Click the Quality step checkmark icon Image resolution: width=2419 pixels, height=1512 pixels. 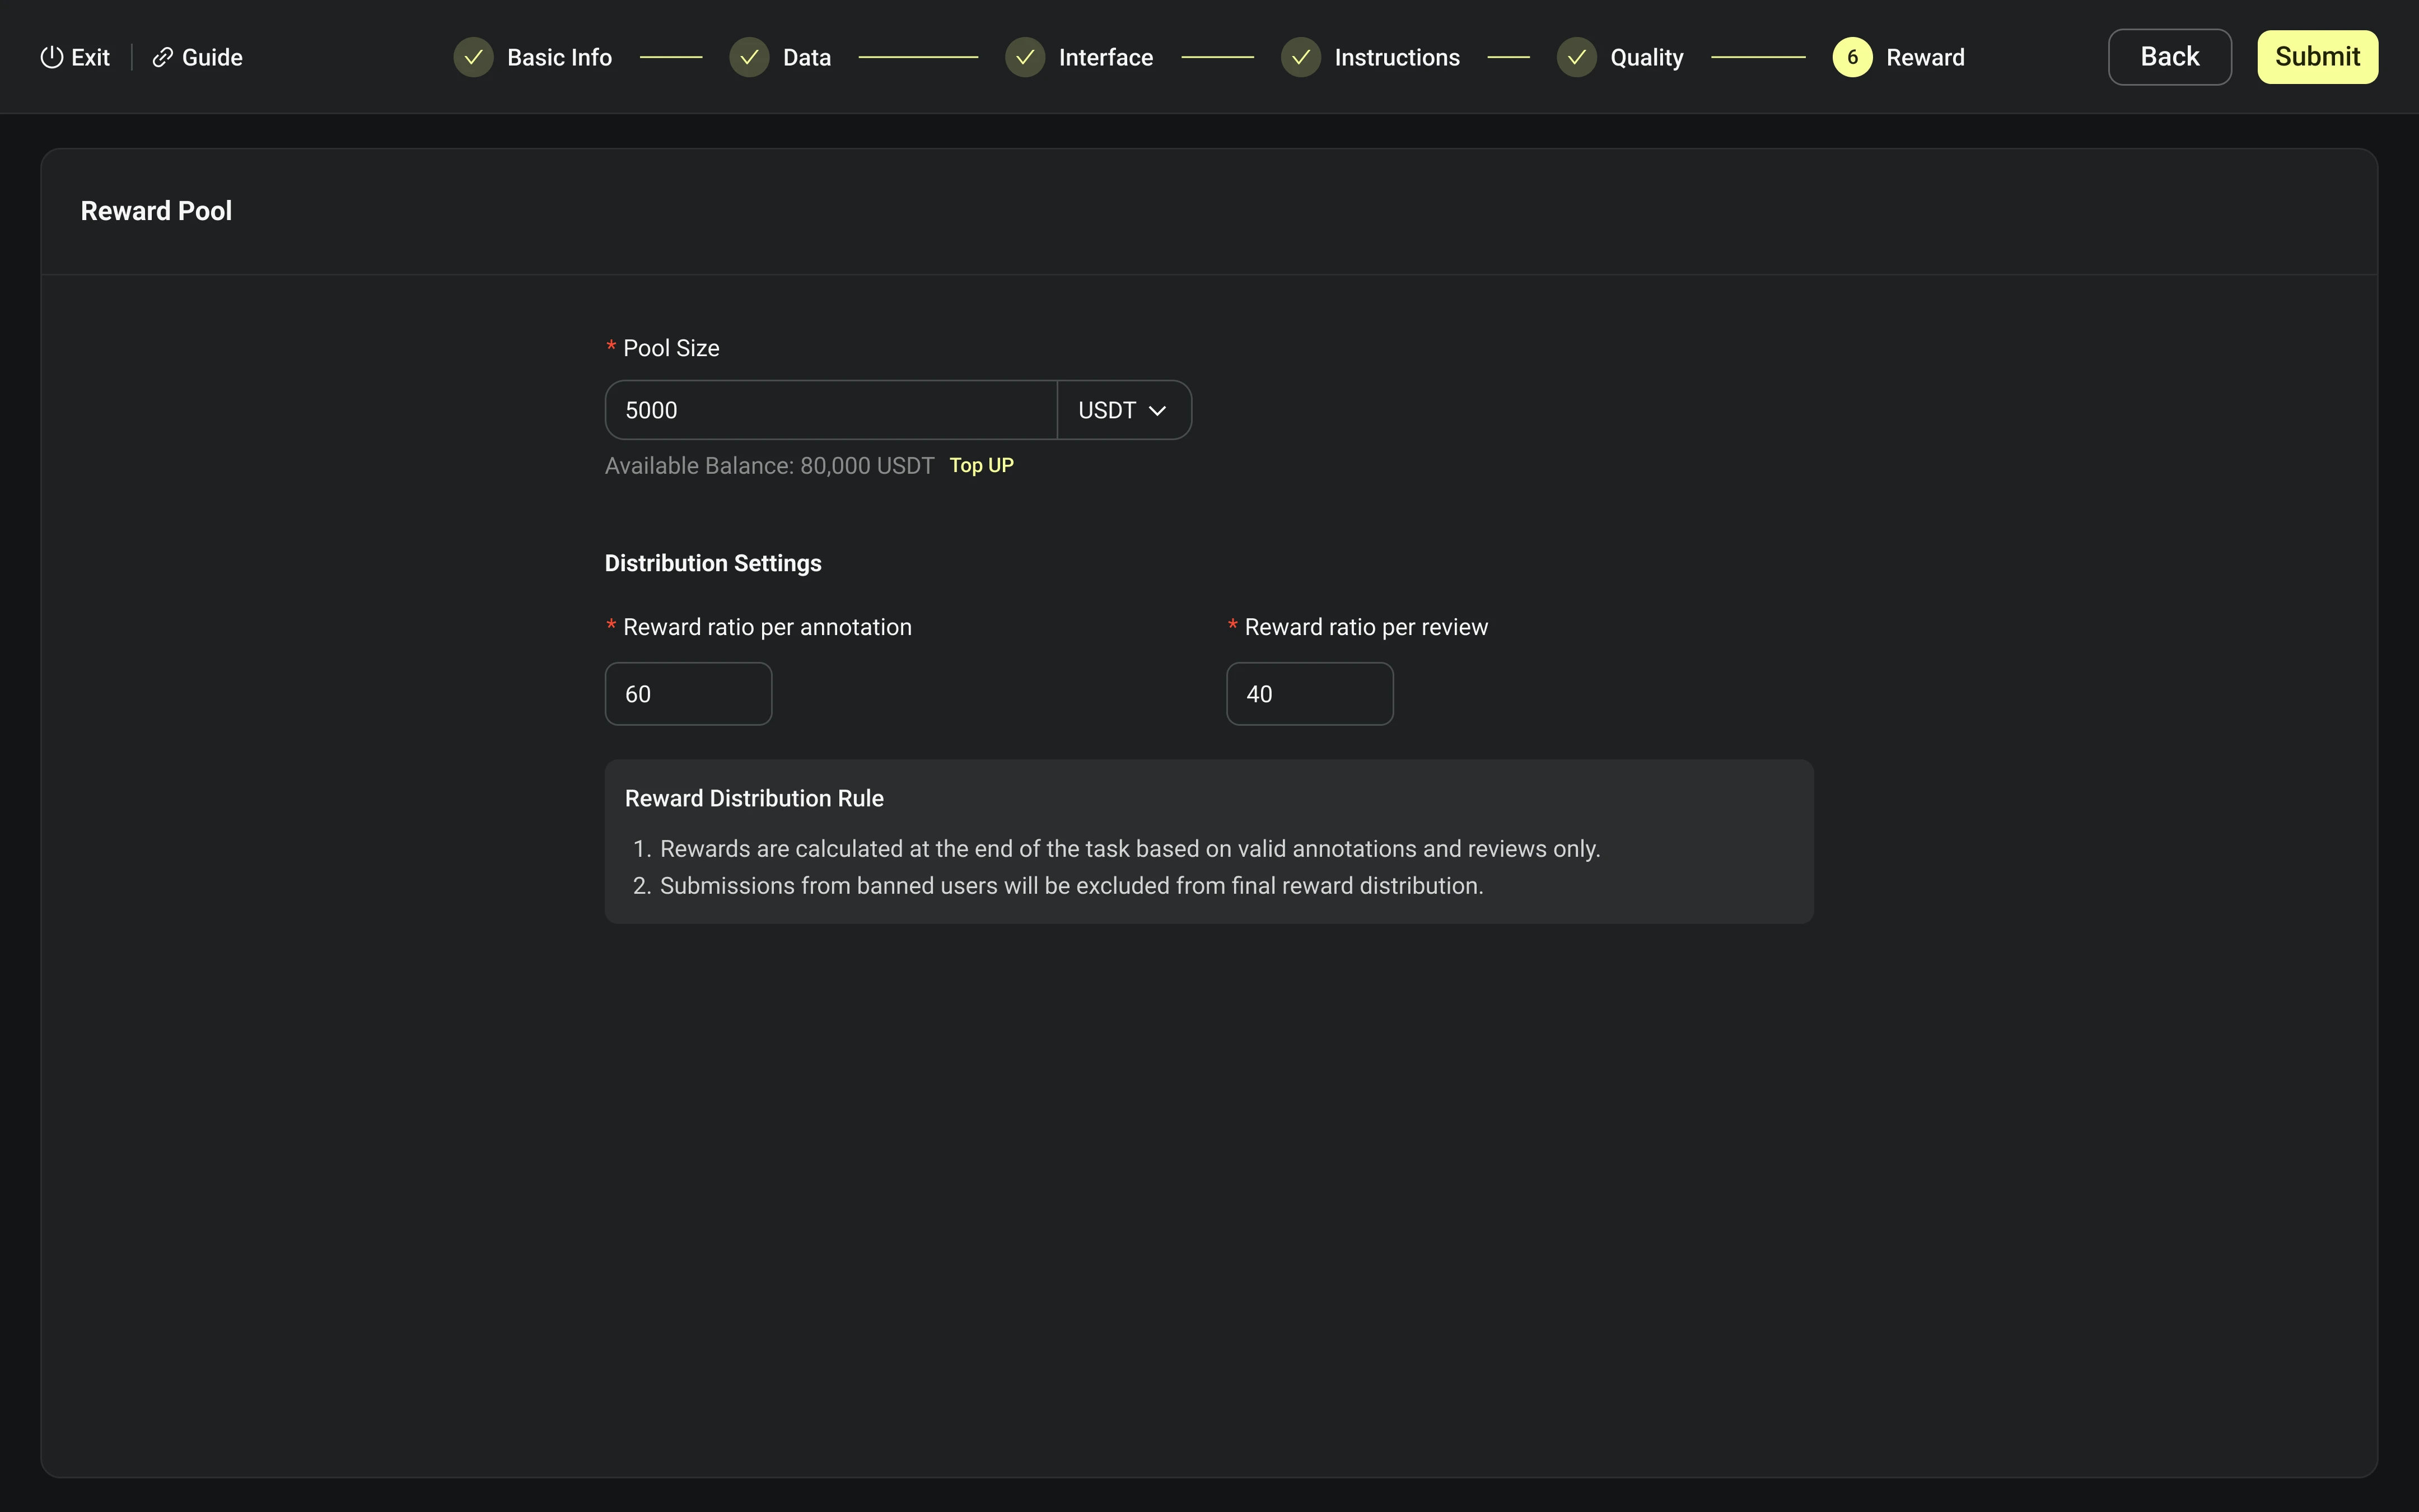click(1576, 57)
